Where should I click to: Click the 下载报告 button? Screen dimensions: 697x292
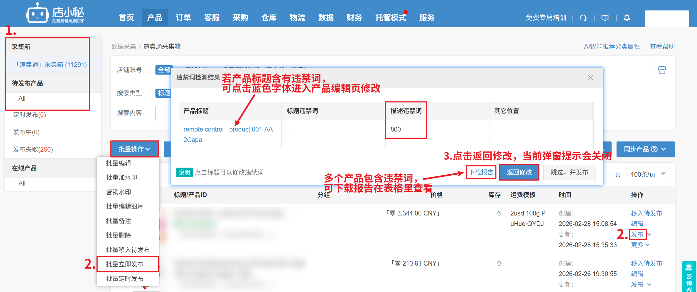coord(481,172)
